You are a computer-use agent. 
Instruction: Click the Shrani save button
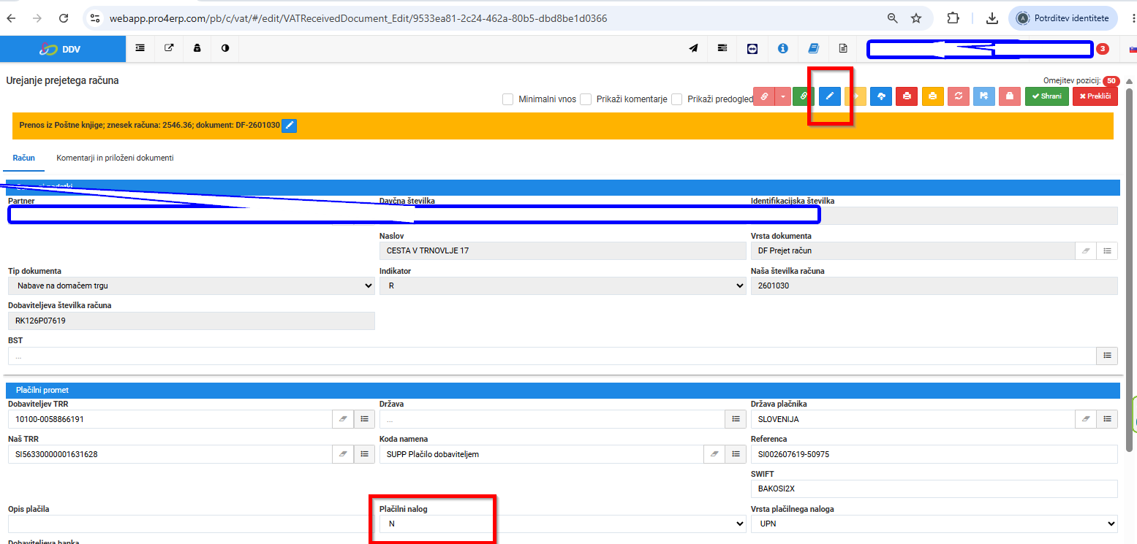click(x=1046, y=96)
